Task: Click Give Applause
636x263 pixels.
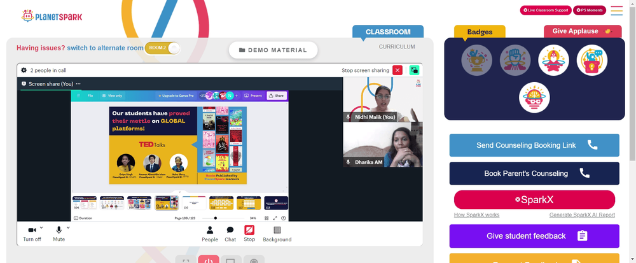Action: pyautogui.click(x=583, y=31)
